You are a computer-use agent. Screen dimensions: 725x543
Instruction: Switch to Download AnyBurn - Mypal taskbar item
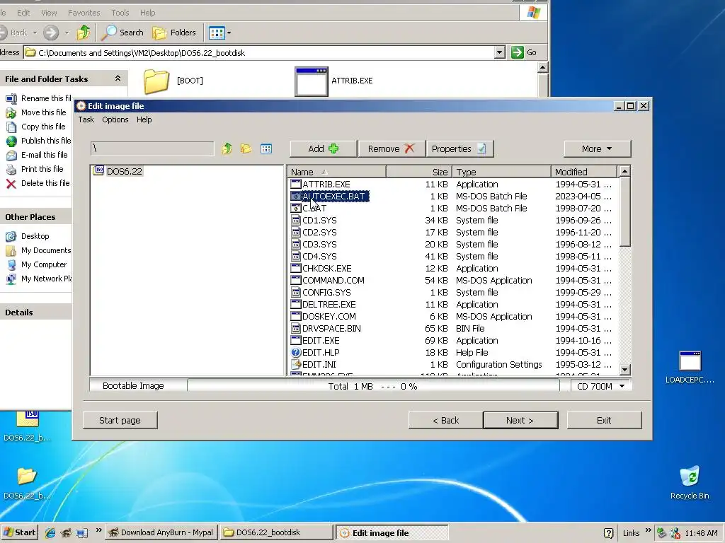[x=161, y=532]
